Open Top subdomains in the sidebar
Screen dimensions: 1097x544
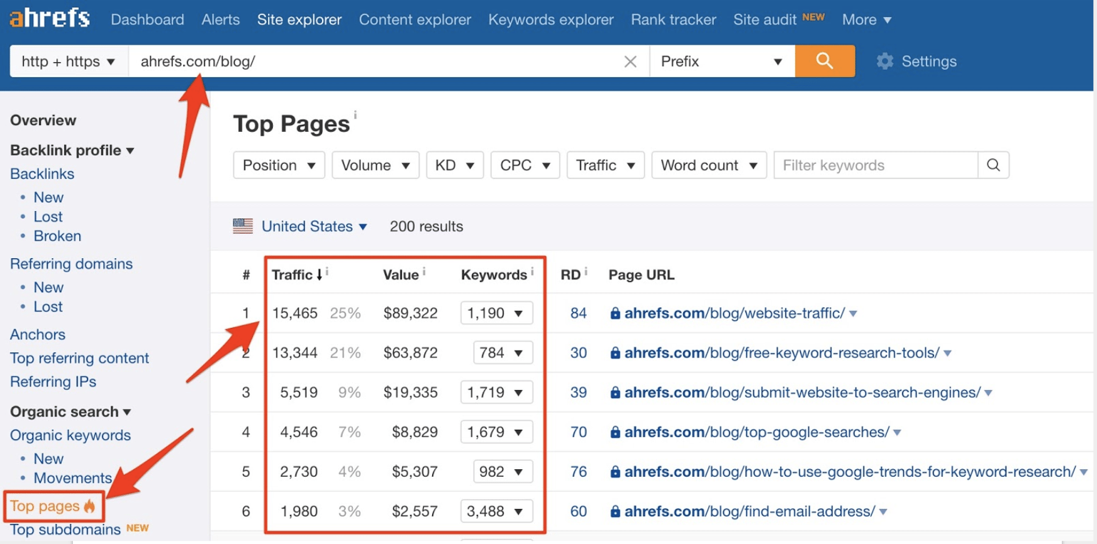tap(65, 529)
